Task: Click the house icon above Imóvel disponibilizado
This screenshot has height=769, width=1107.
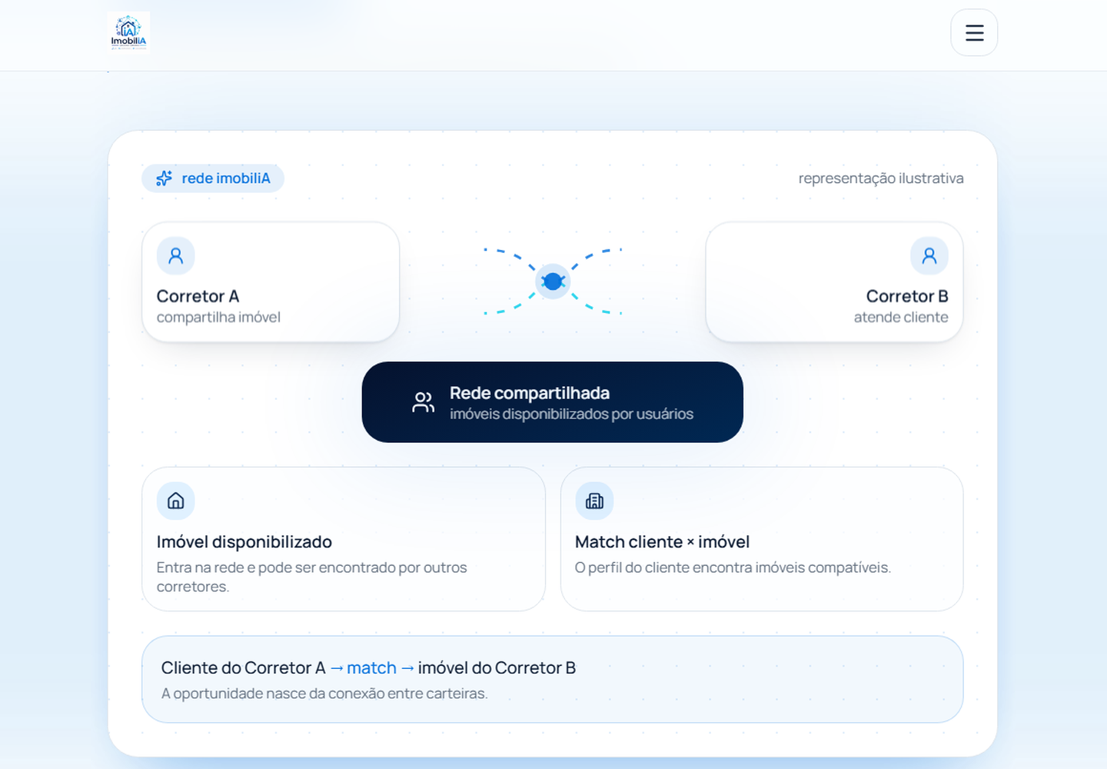Action: [176, 501]
